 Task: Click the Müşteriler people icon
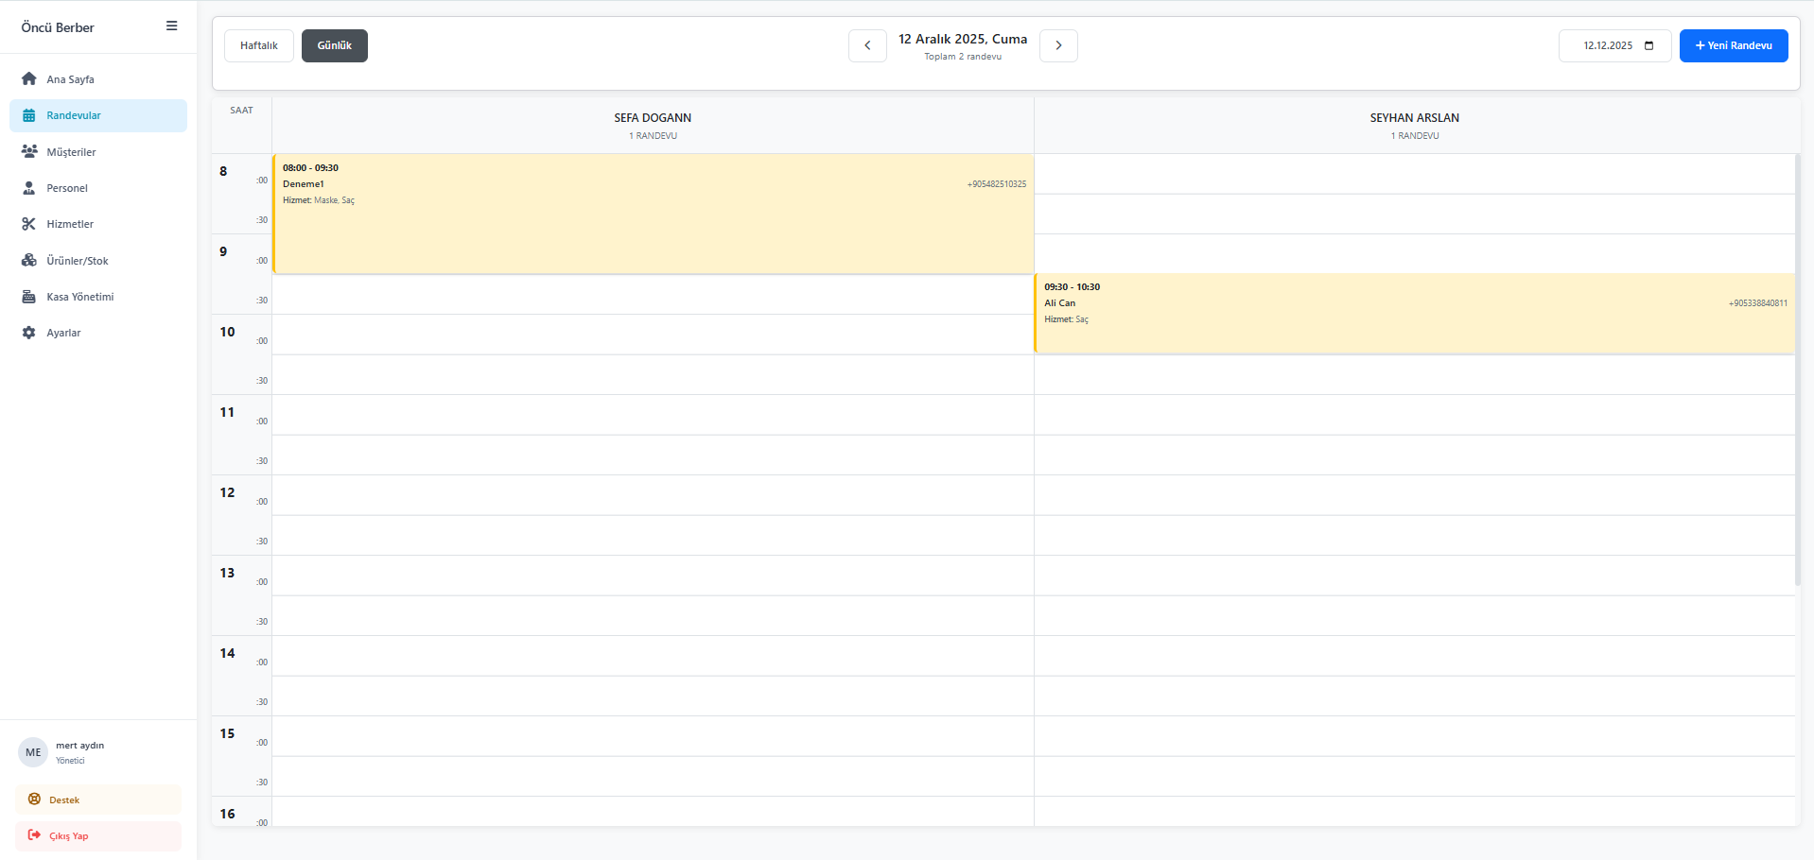[29, 152]
